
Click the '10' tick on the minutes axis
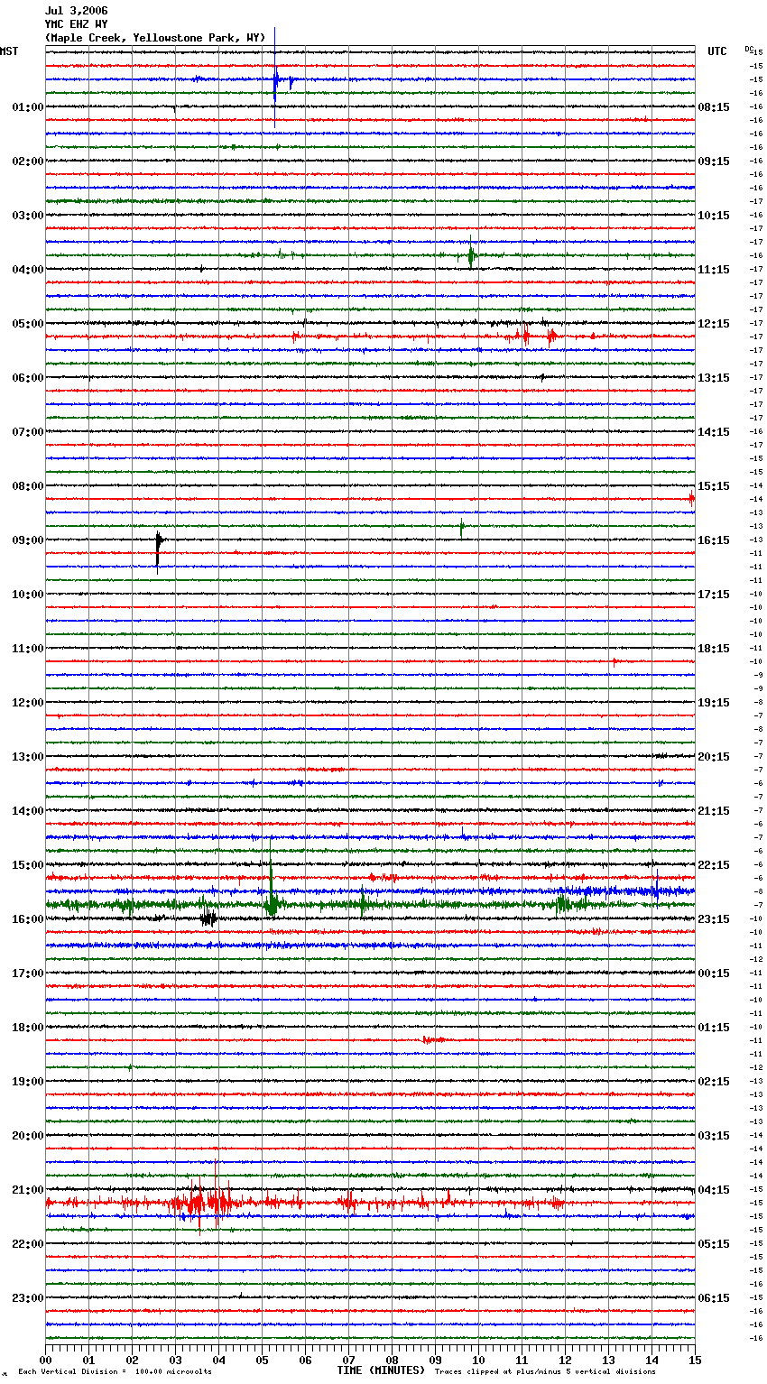[x=479, y=1360]
